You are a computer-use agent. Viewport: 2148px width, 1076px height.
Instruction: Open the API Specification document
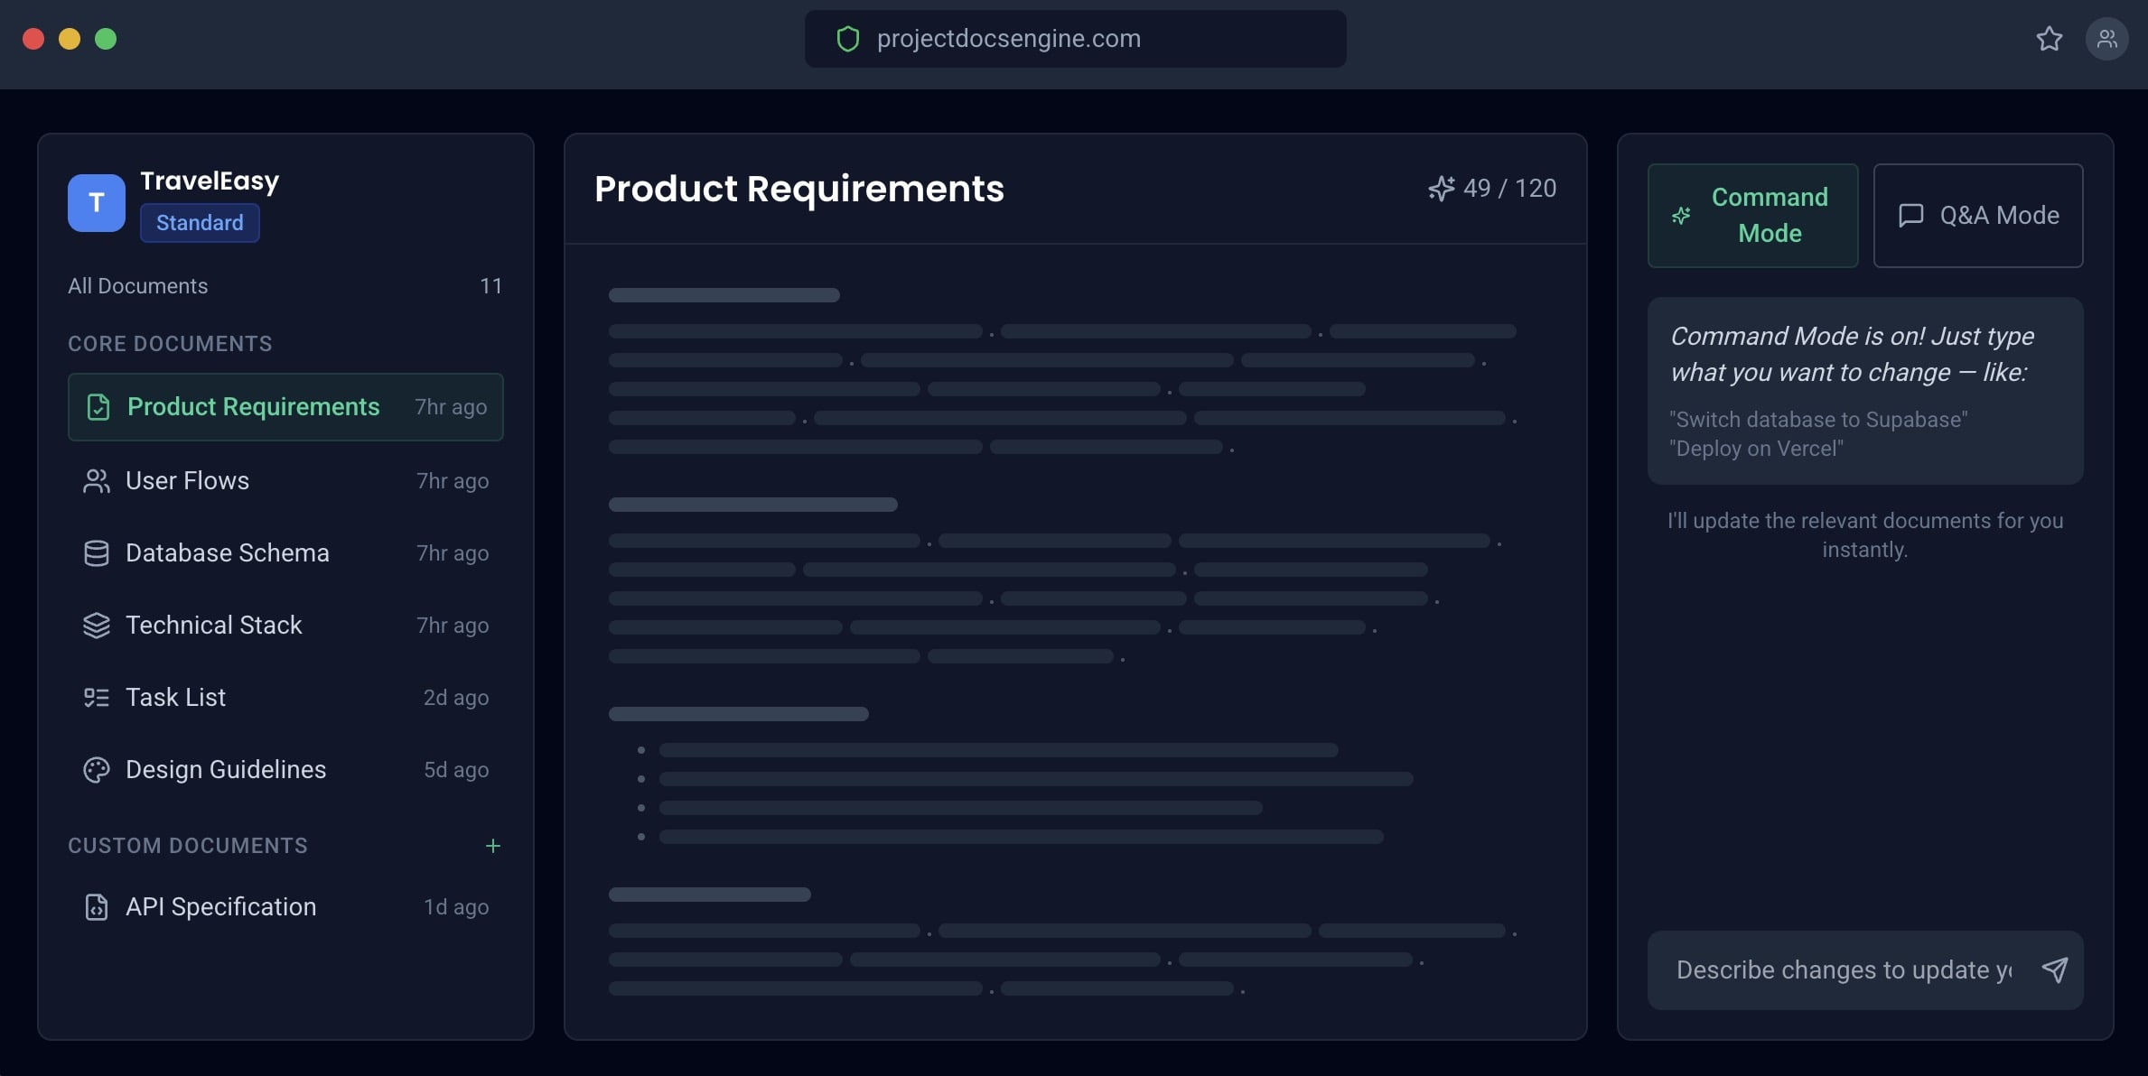pyautogui.click(x=220, y=907)
